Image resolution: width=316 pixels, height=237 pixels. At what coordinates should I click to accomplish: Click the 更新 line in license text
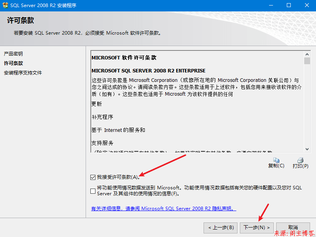tap(97, 104)
